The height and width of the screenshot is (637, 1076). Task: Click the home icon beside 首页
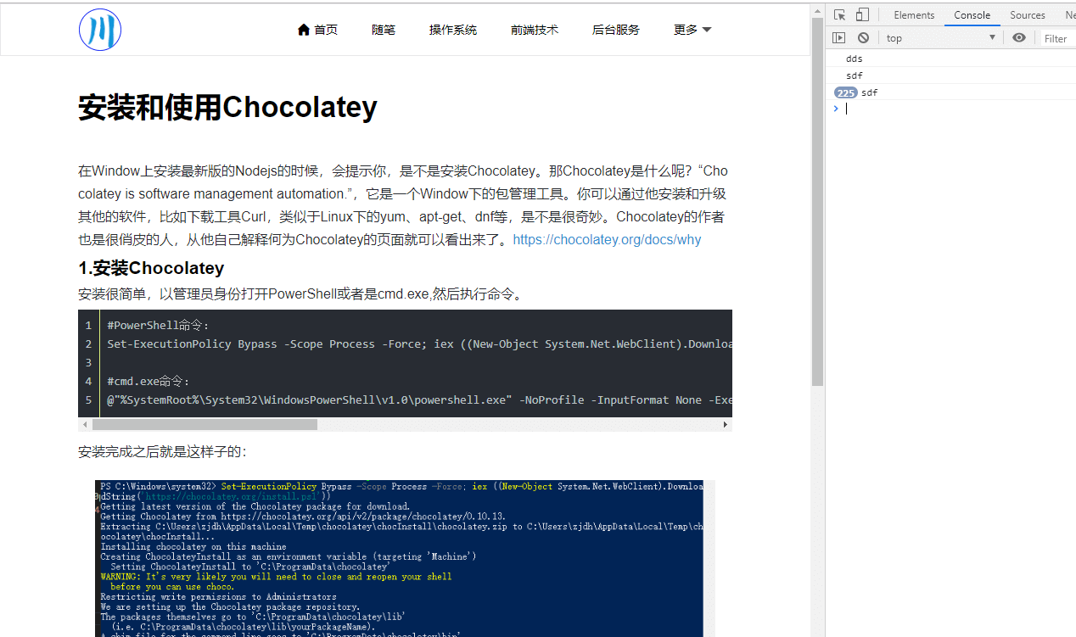point(304,30)
